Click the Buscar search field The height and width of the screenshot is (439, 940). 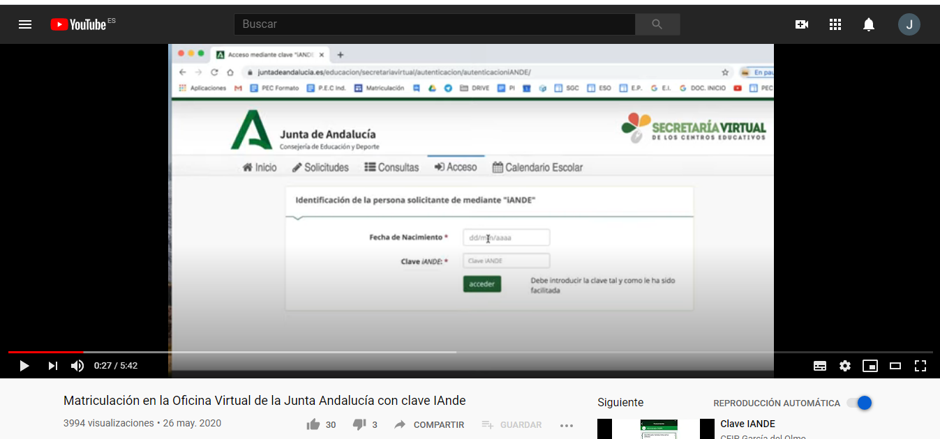(x=434, y=24)
